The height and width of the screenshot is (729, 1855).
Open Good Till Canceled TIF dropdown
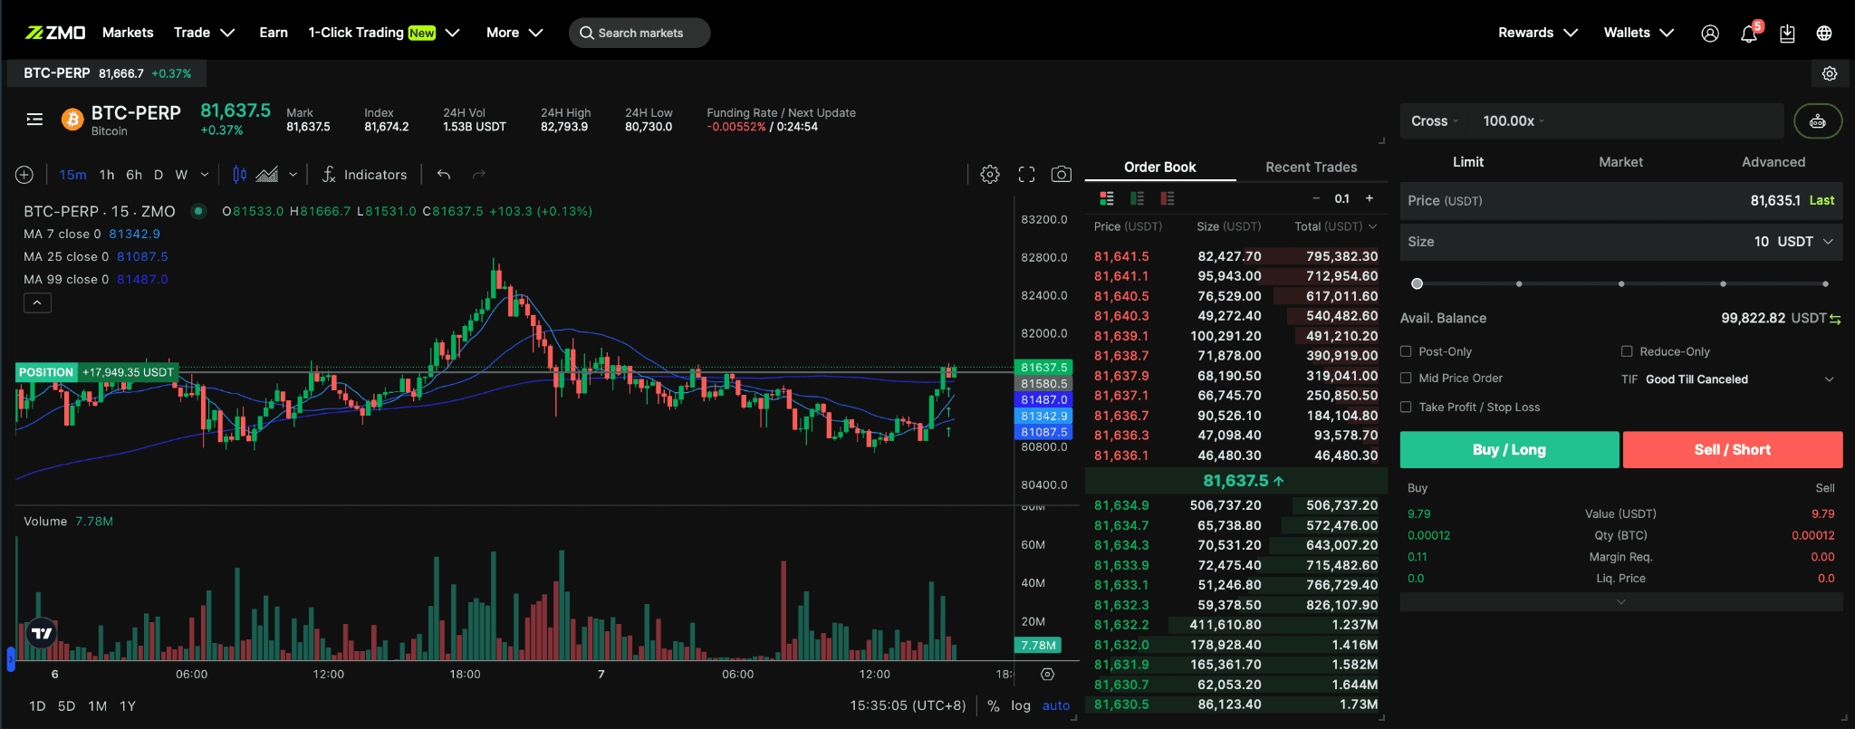point(1739,379)
